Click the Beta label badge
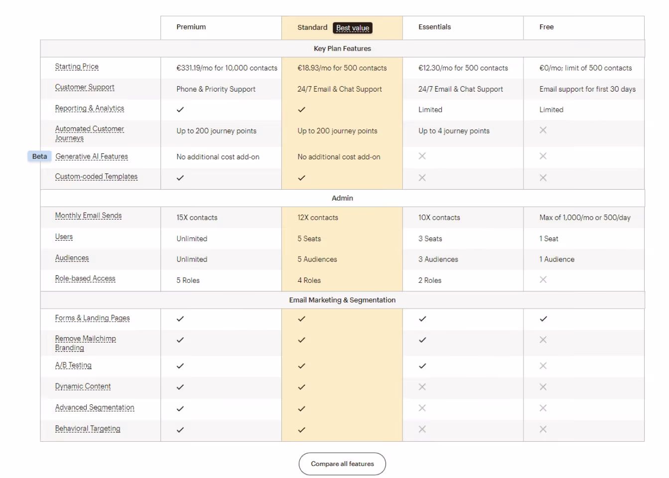The width and height of the screenshot is (669, 478). pos(39,156)
